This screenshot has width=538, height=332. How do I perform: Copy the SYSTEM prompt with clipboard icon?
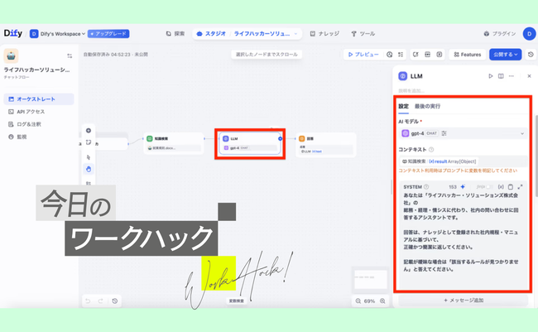(x=510, y=187)
